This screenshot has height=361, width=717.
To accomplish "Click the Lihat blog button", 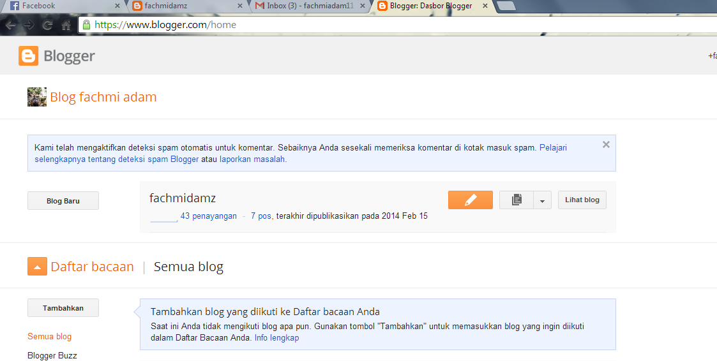I will coord(582,200).
